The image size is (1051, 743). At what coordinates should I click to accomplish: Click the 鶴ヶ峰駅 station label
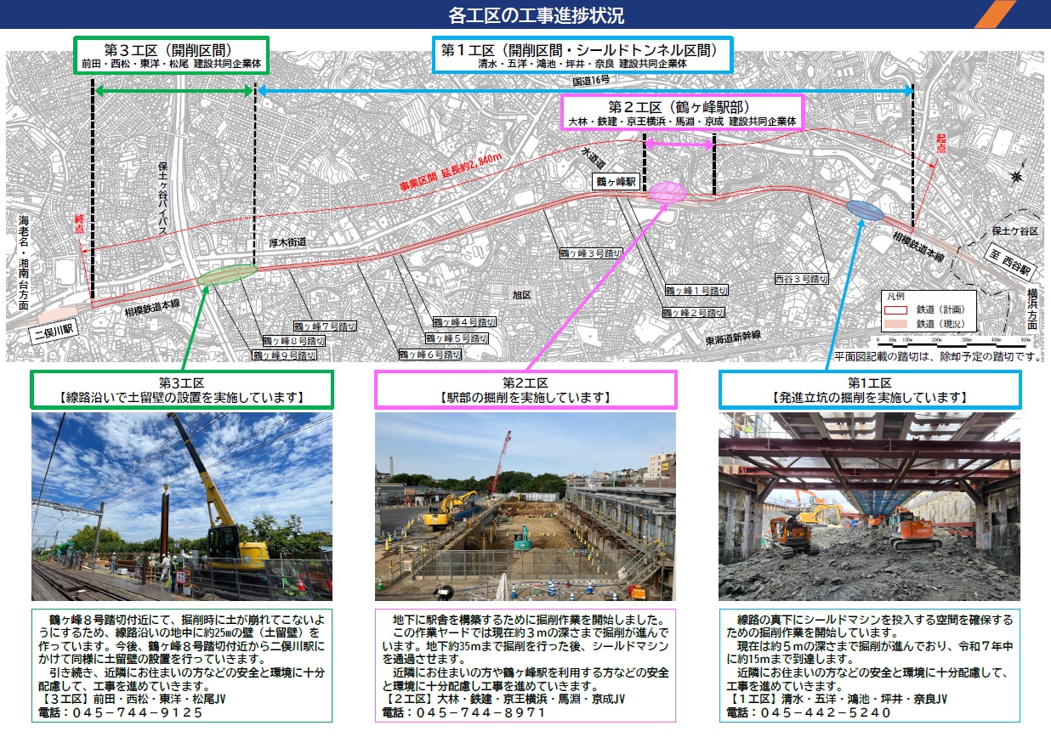coord(615,181)
